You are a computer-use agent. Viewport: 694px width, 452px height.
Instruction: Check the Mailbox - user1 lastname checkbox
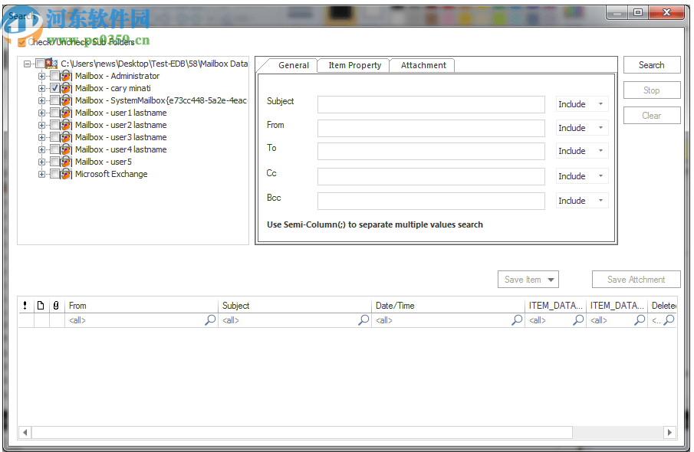click(55, 113)
